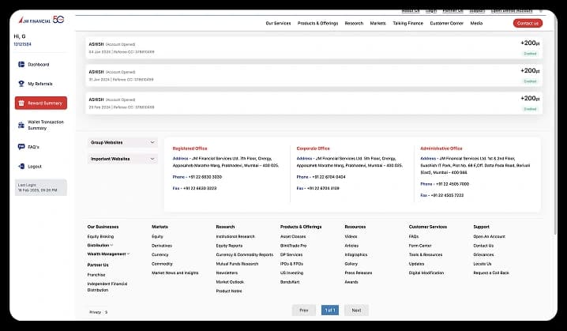Go to next page with Next button

(x=356, y=310)
